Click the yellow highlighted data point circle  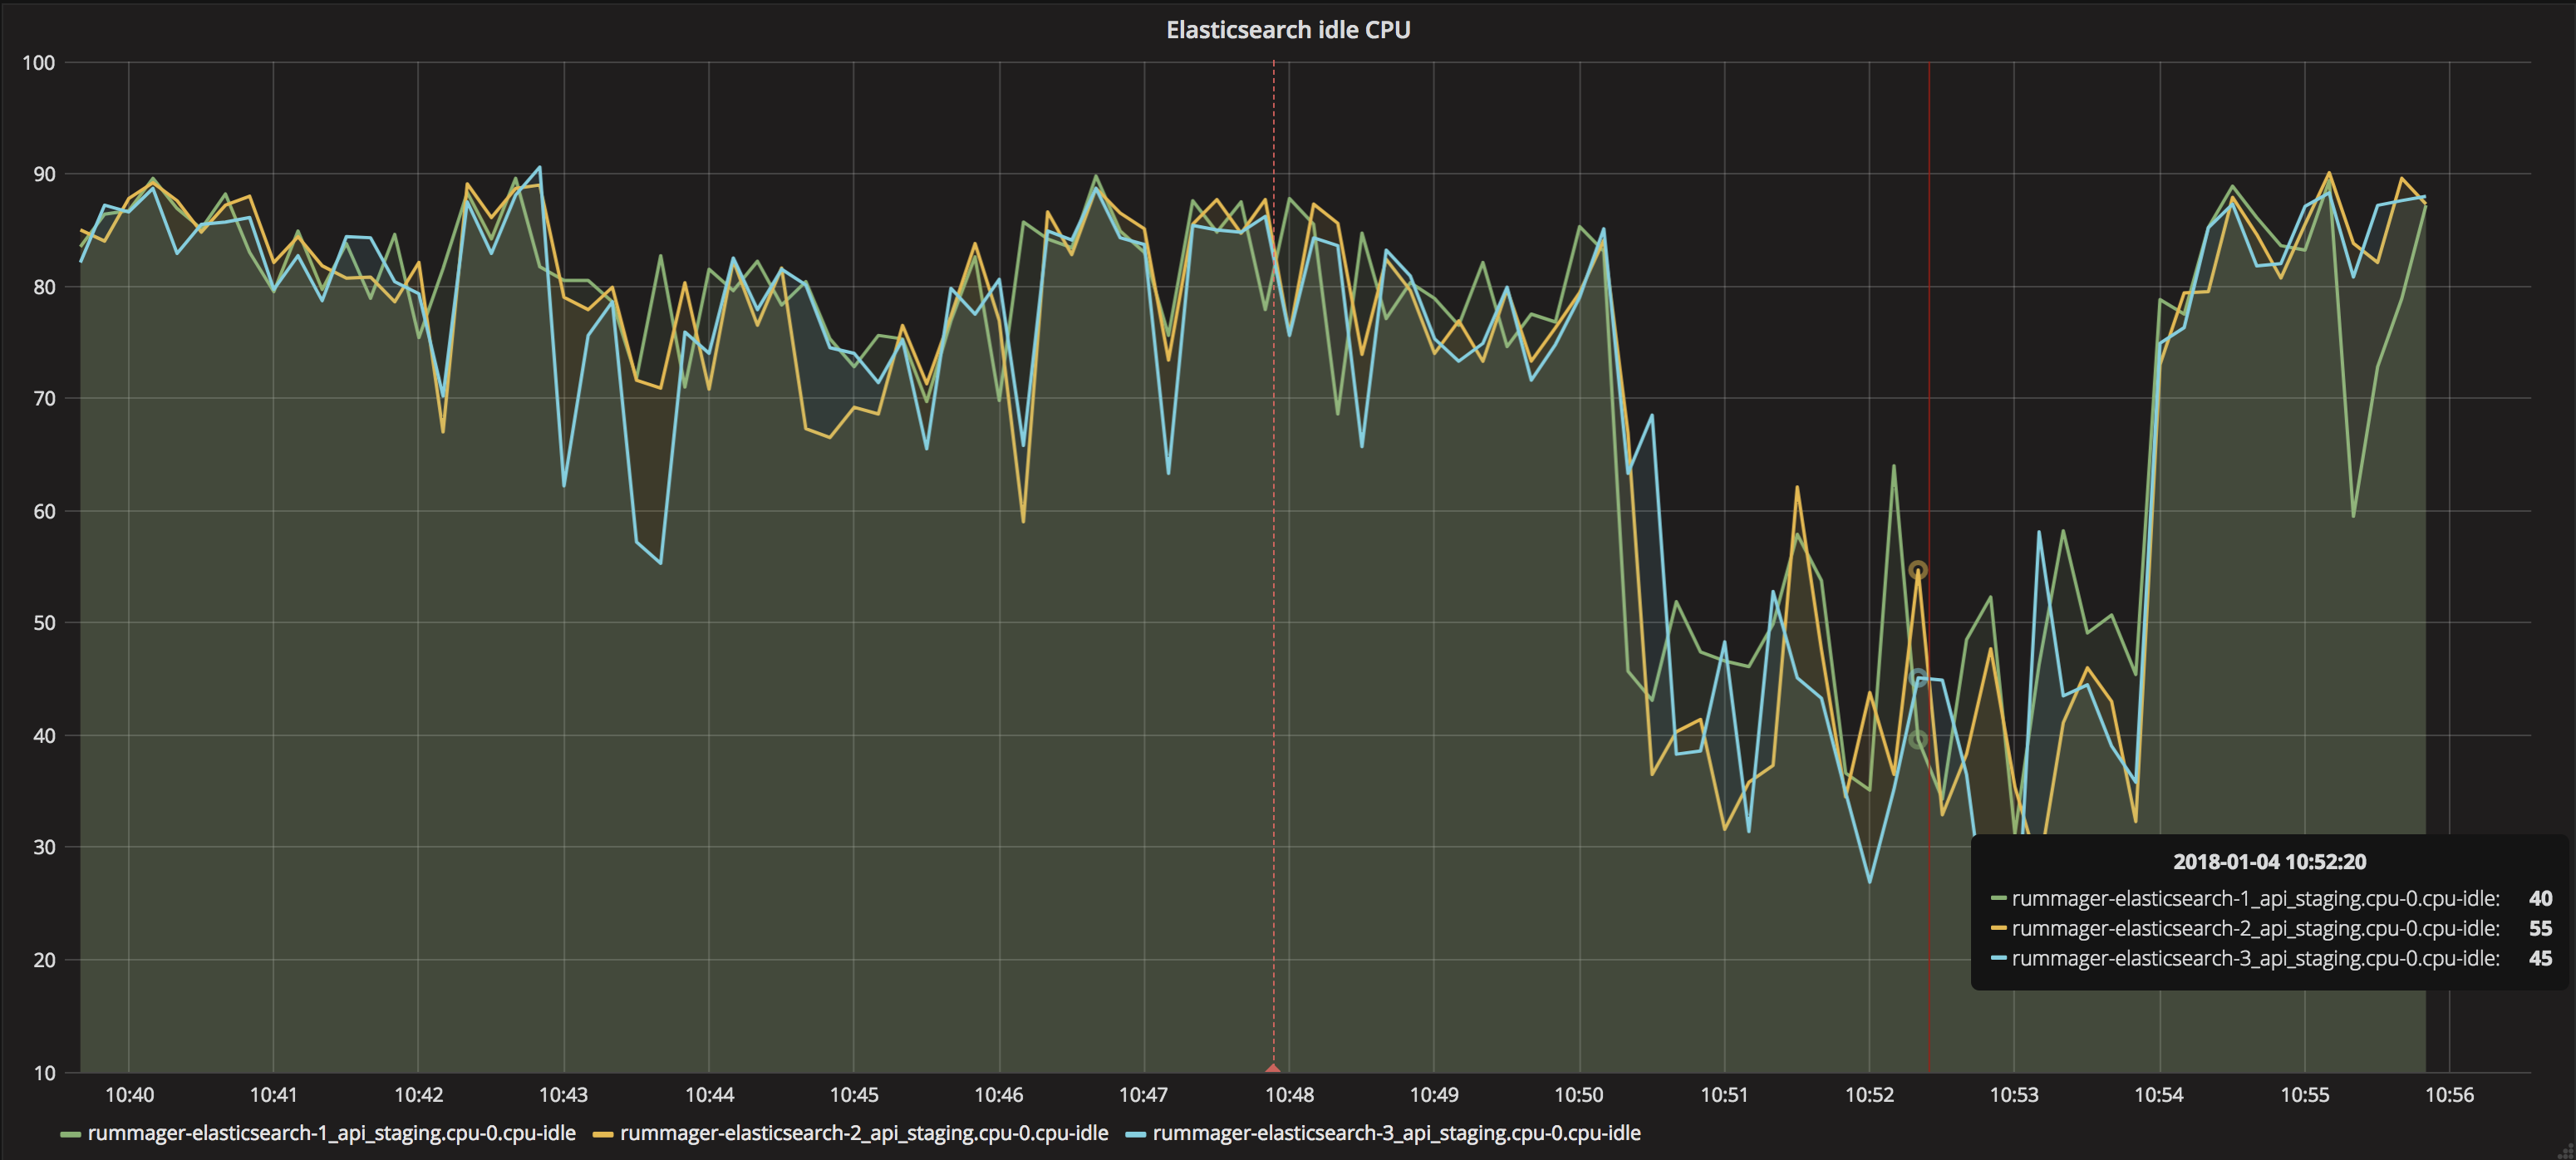(x=1917, y=570)
